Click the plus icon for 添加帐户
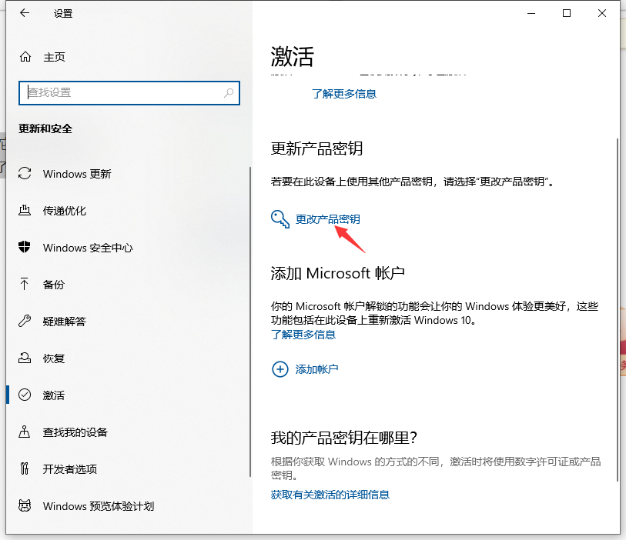Screen dimensions: 626x540 pyautogui.click(x=280, y=369)
